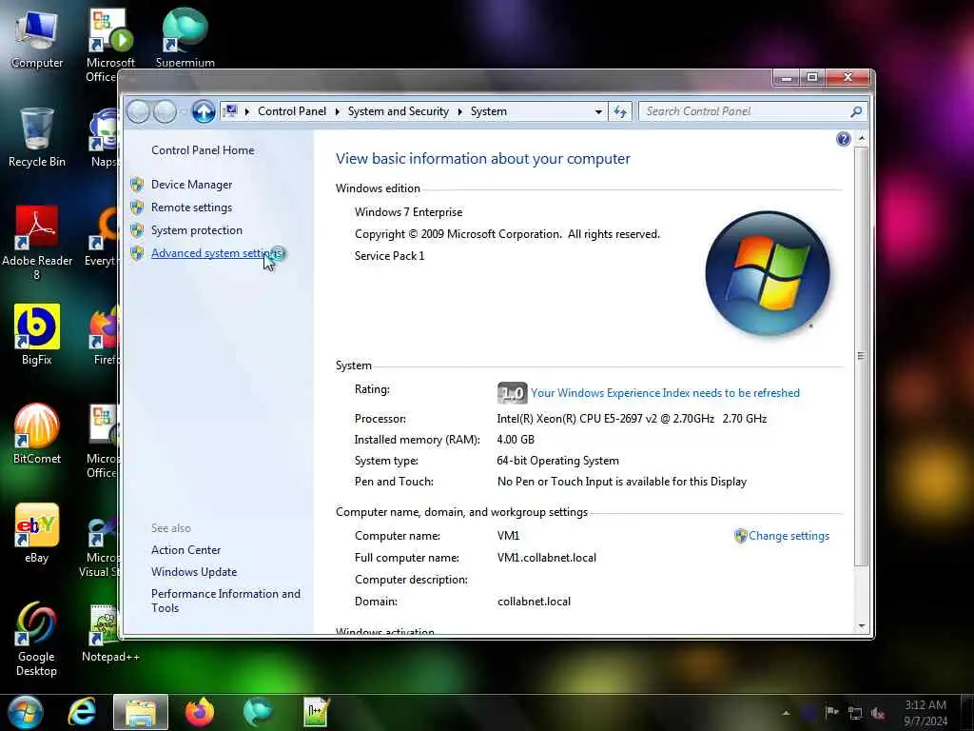This screenshot has width=974, height=731.
Task: Click the VM1.collabnet.local full computer name
Action: coord(547,558)
